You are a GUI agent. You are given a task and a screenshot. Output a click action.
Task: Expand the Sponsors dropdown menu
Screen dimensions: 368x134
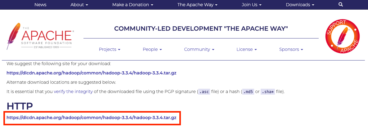[291, 49]
